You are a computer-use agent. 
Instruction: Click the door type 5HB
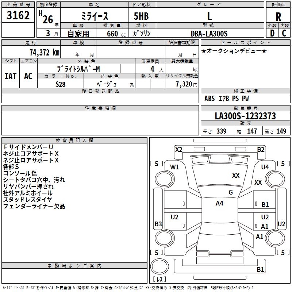coord(141,16)
